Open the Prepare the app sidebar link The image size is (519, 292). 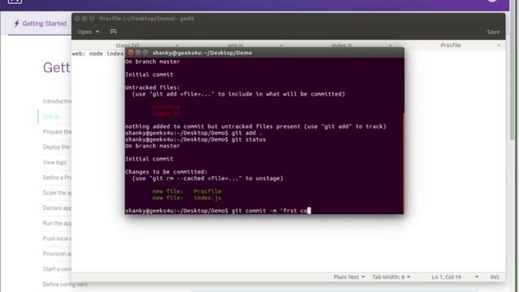click(57, 131)
